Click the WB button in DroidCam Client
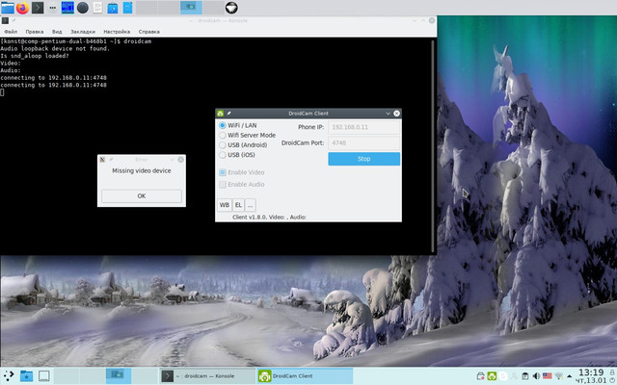Screen dimensions: 617x385 tap(225, 205)
